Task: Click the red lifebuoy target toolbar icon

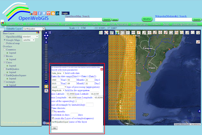Action: [106, 33]
